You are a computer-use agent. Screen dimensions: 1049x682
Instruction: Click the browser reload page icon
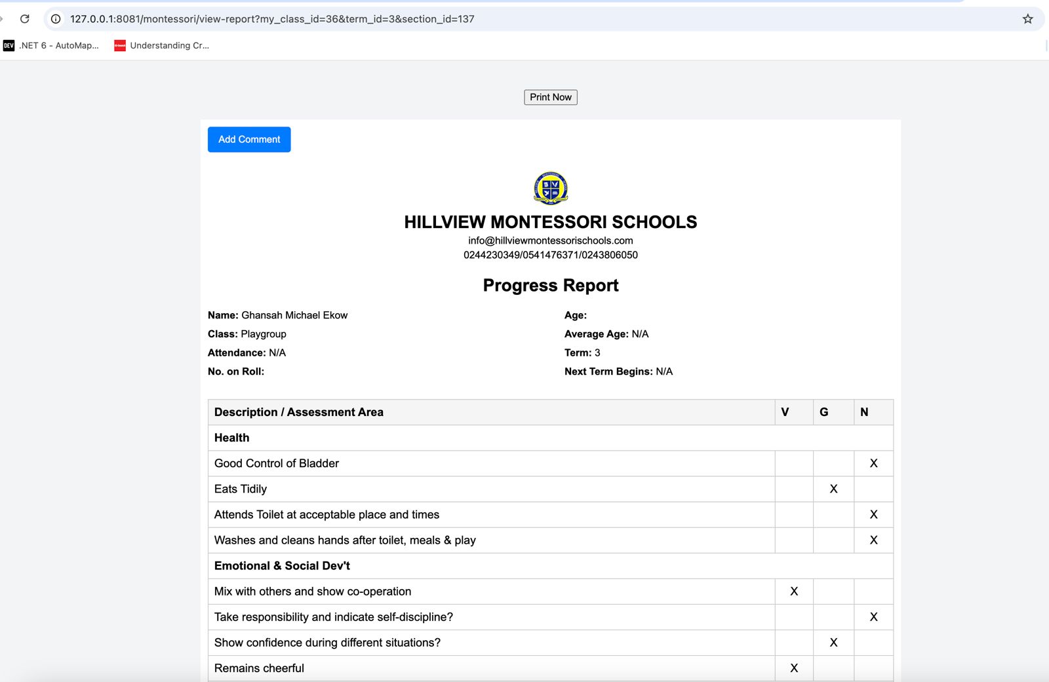25,19
